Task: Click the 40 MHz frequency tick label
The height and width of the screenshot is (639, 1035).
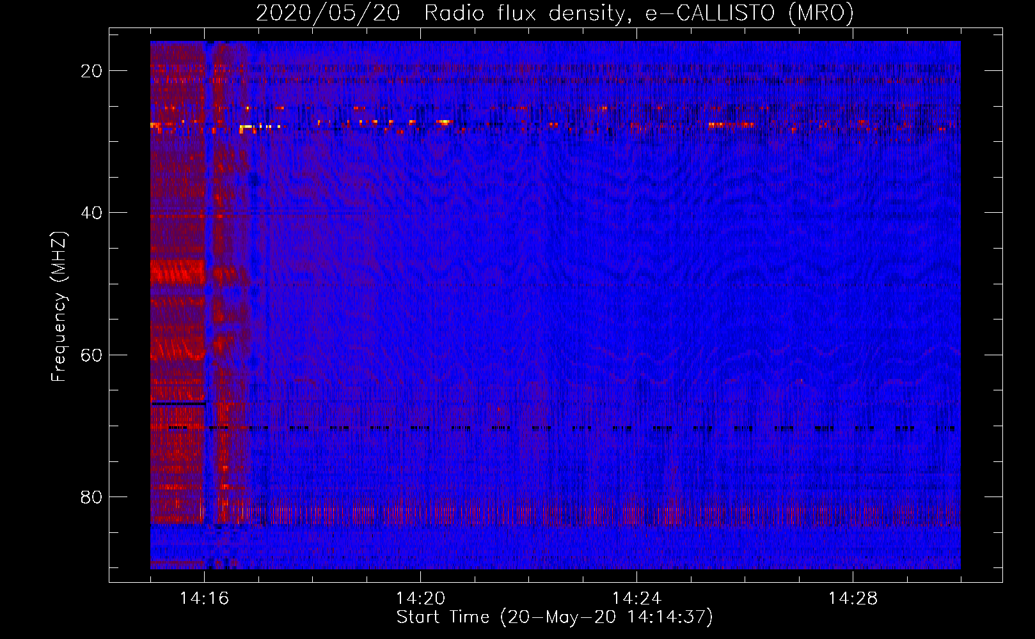Action: (x=91, y=213)
